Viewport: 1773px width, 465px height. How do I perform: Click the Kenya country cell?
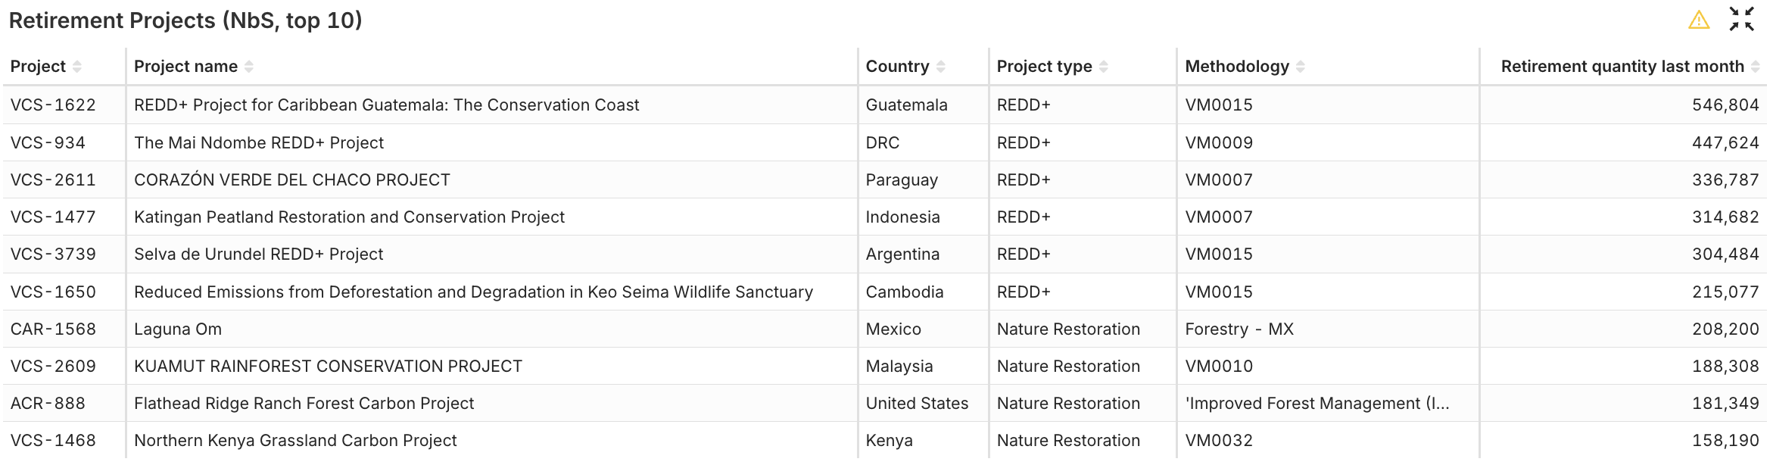[890, 440]
